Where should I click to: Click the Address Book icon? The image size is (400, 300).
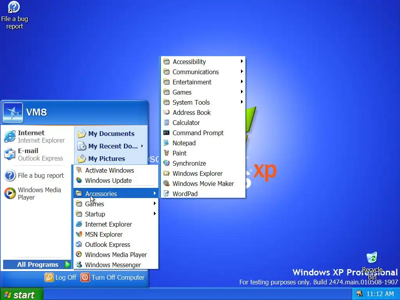tap(166, 112)
